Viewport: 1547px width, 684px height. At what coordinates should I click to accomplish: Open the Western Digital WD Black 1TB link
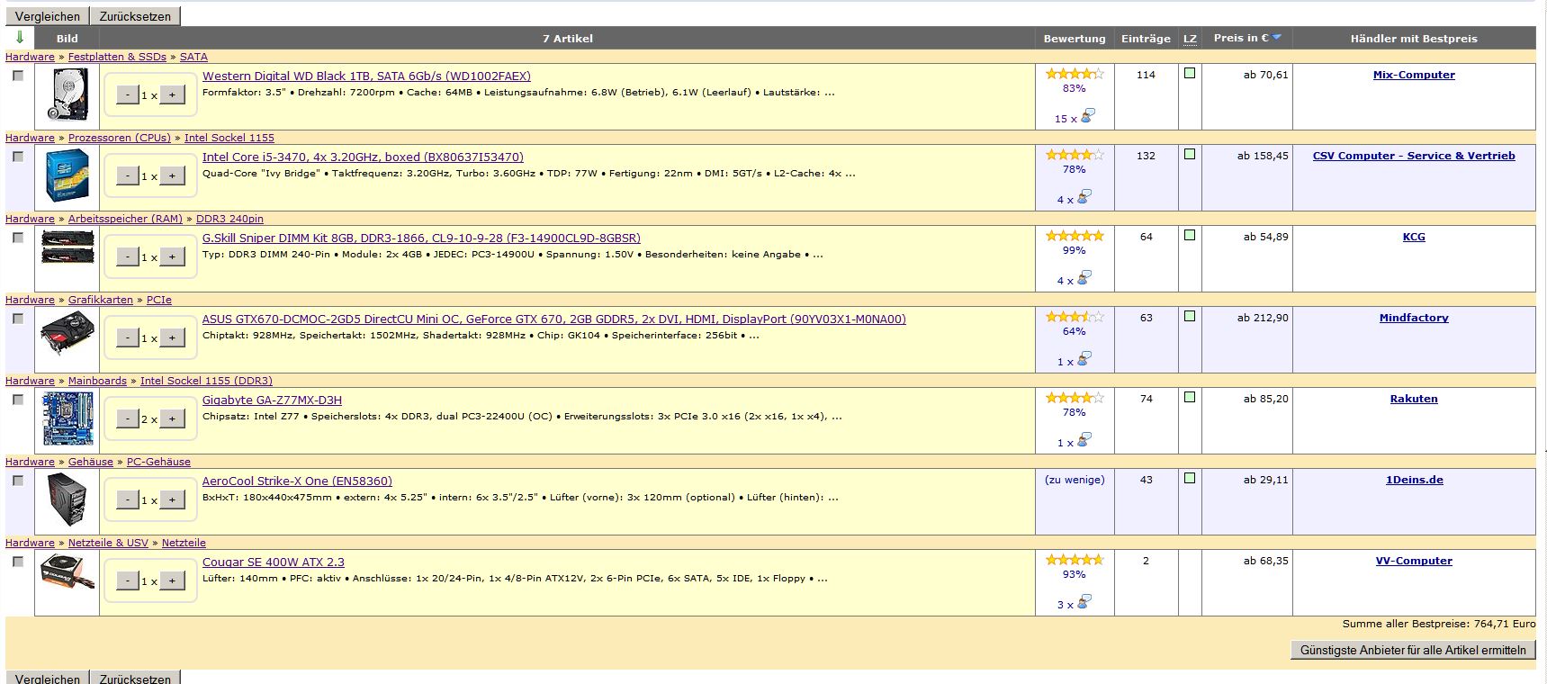366,76
